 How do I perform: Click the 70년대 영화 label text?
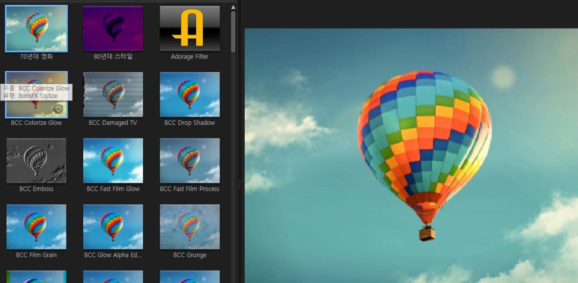(36, 57)
